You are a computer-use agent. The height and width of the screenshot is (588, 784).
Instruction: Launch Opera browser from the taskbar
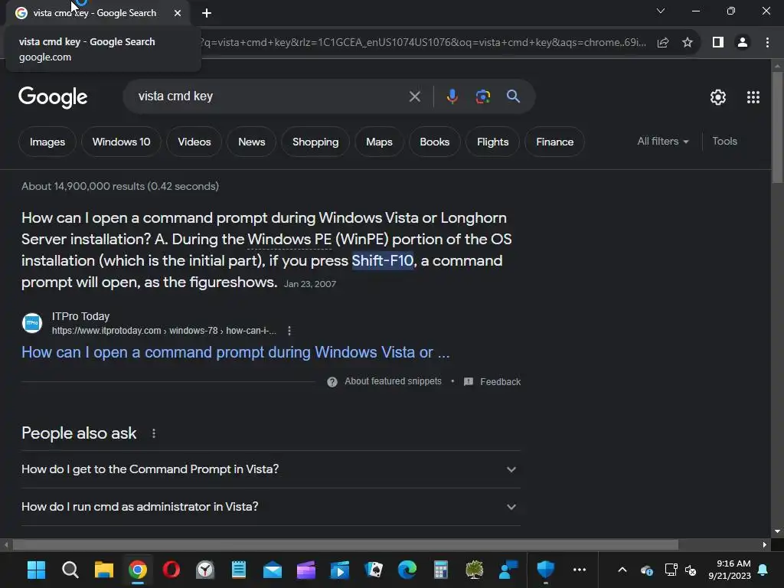pos(171,570)
